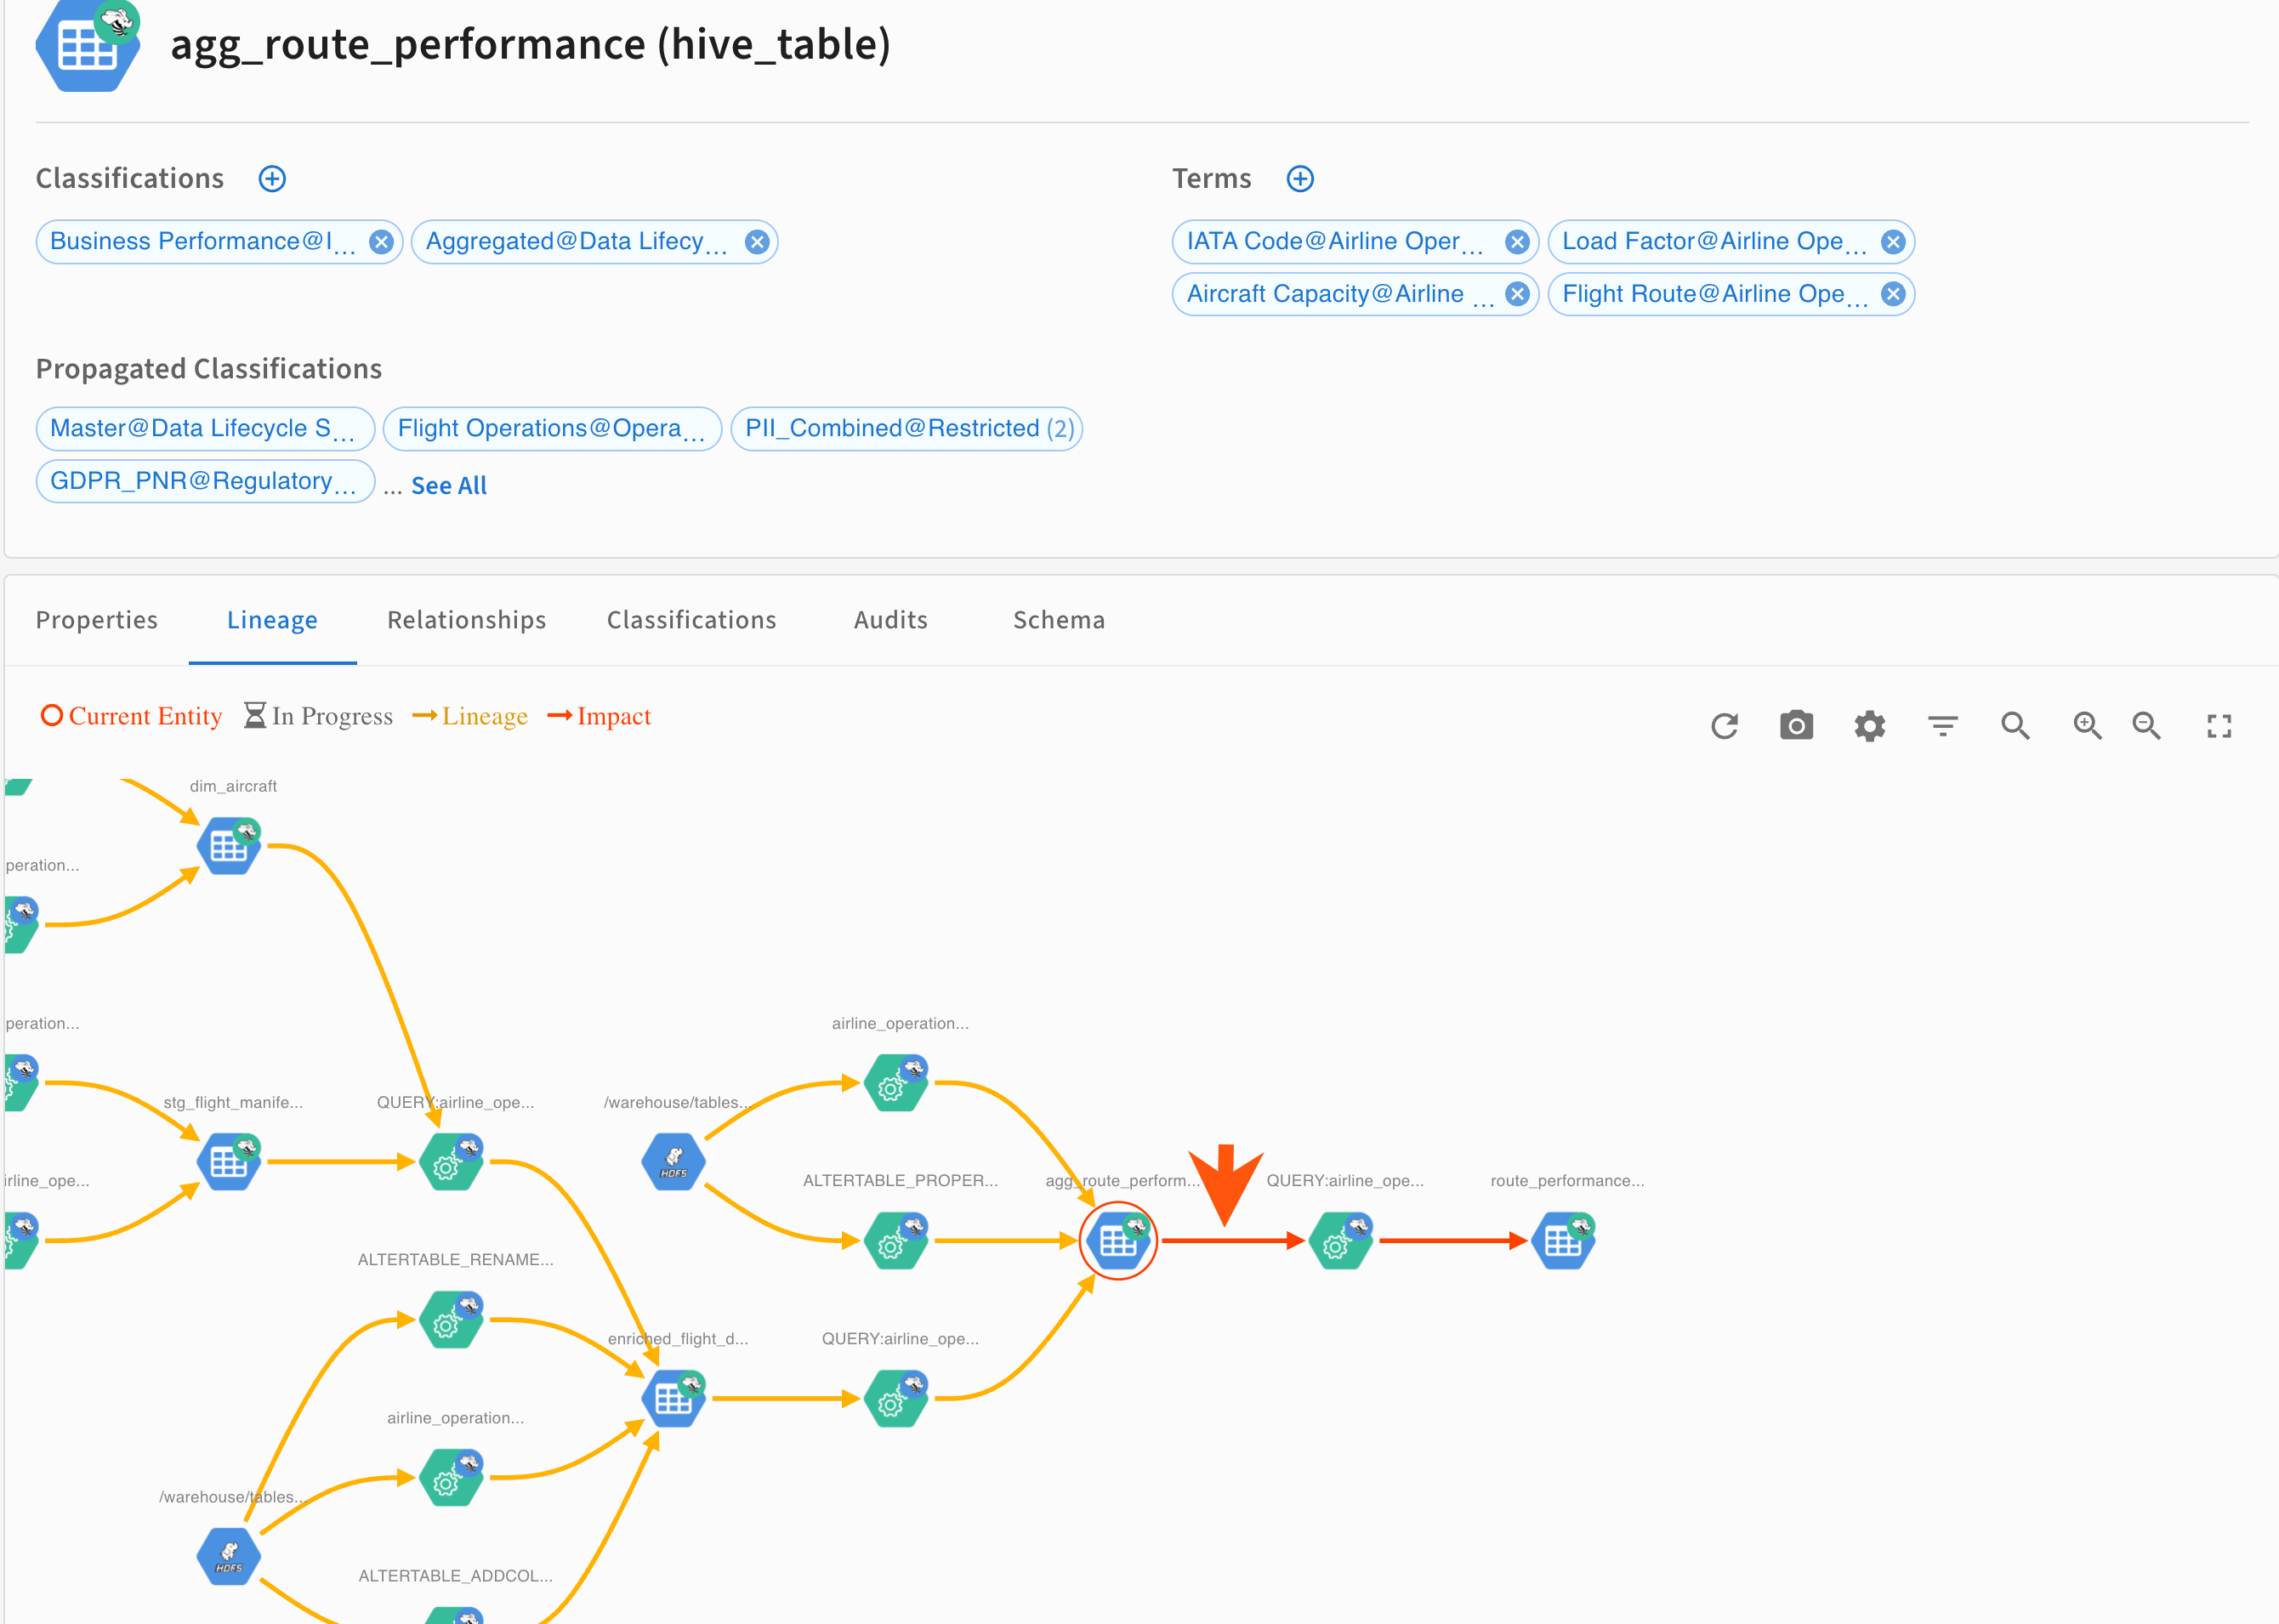Open Load Factor term link
This screenshot has width=2279, height=1624.
click(x=1703, y=242)
